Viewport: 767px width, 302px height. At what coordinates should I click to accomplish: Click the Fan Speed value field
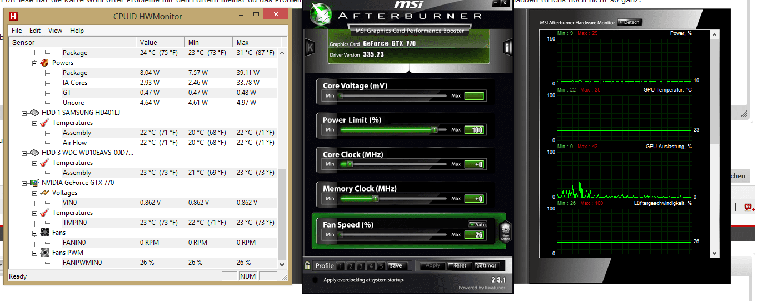pyautogui.click(x=474, y=235)
